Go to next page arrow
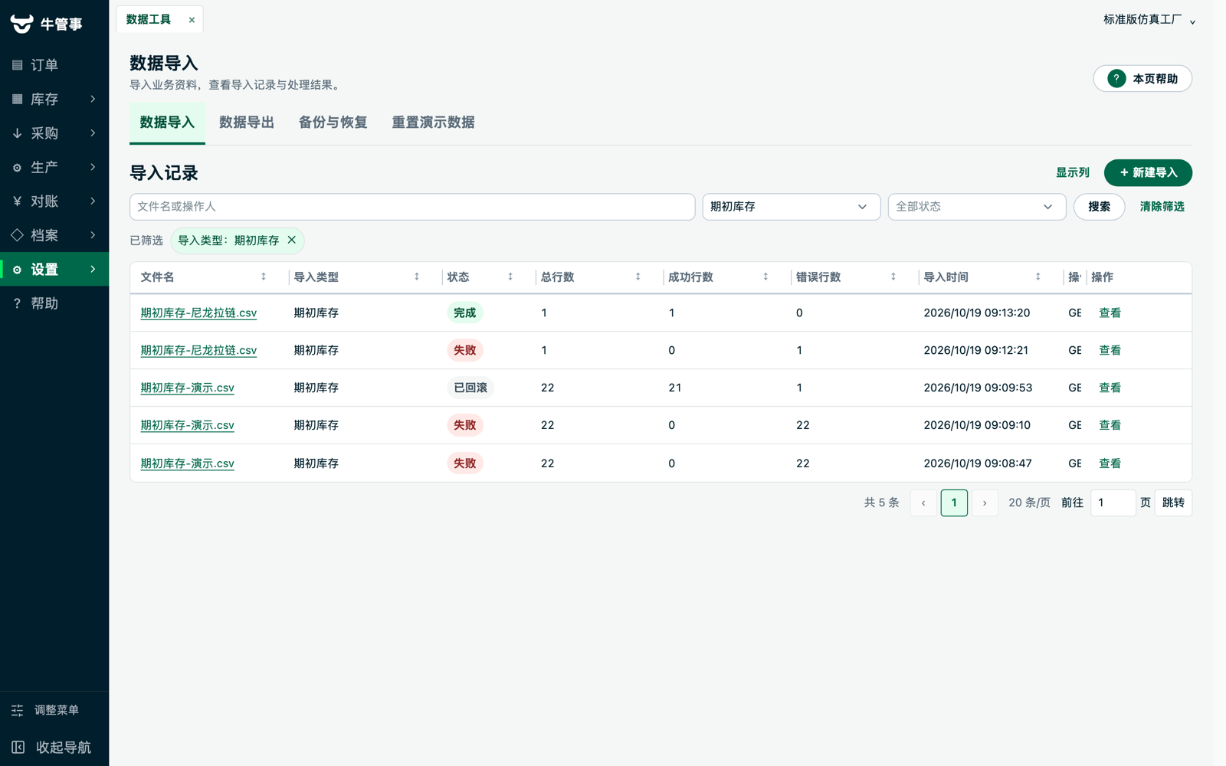1226x766 pixels. [985, 503]
